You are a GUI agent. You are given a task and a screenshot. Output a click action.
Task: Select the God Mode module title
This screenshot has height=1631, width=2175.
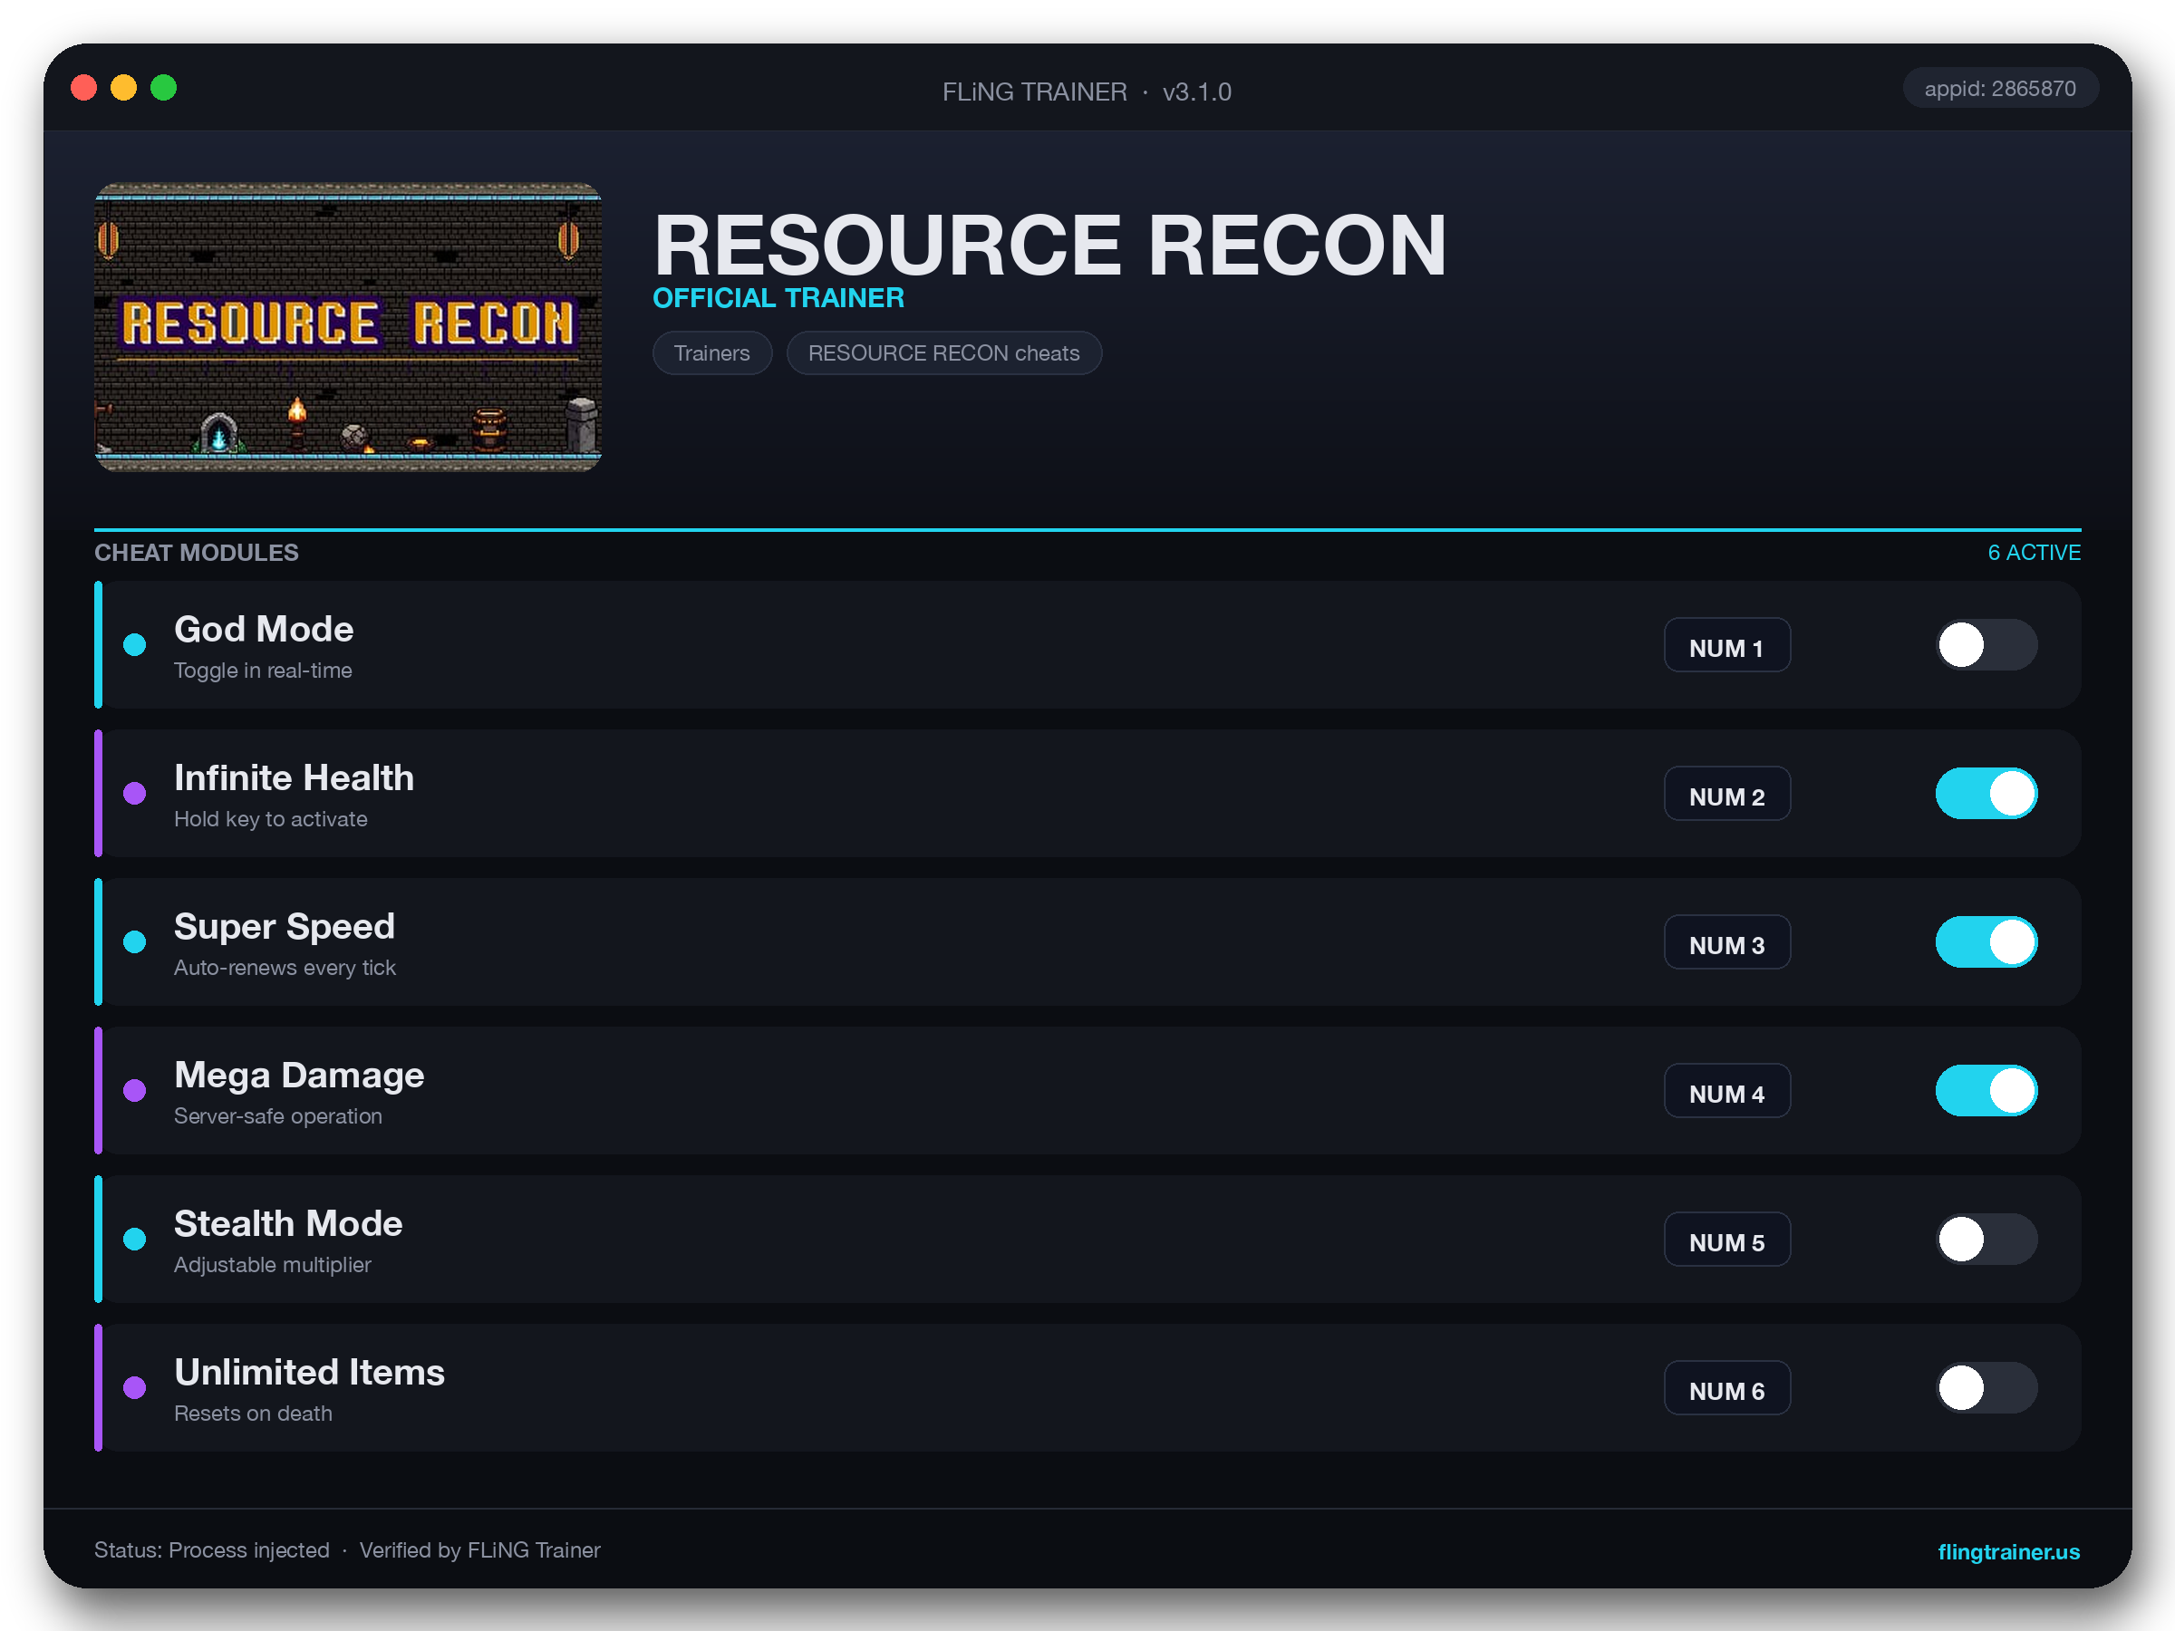coord(264,629)
